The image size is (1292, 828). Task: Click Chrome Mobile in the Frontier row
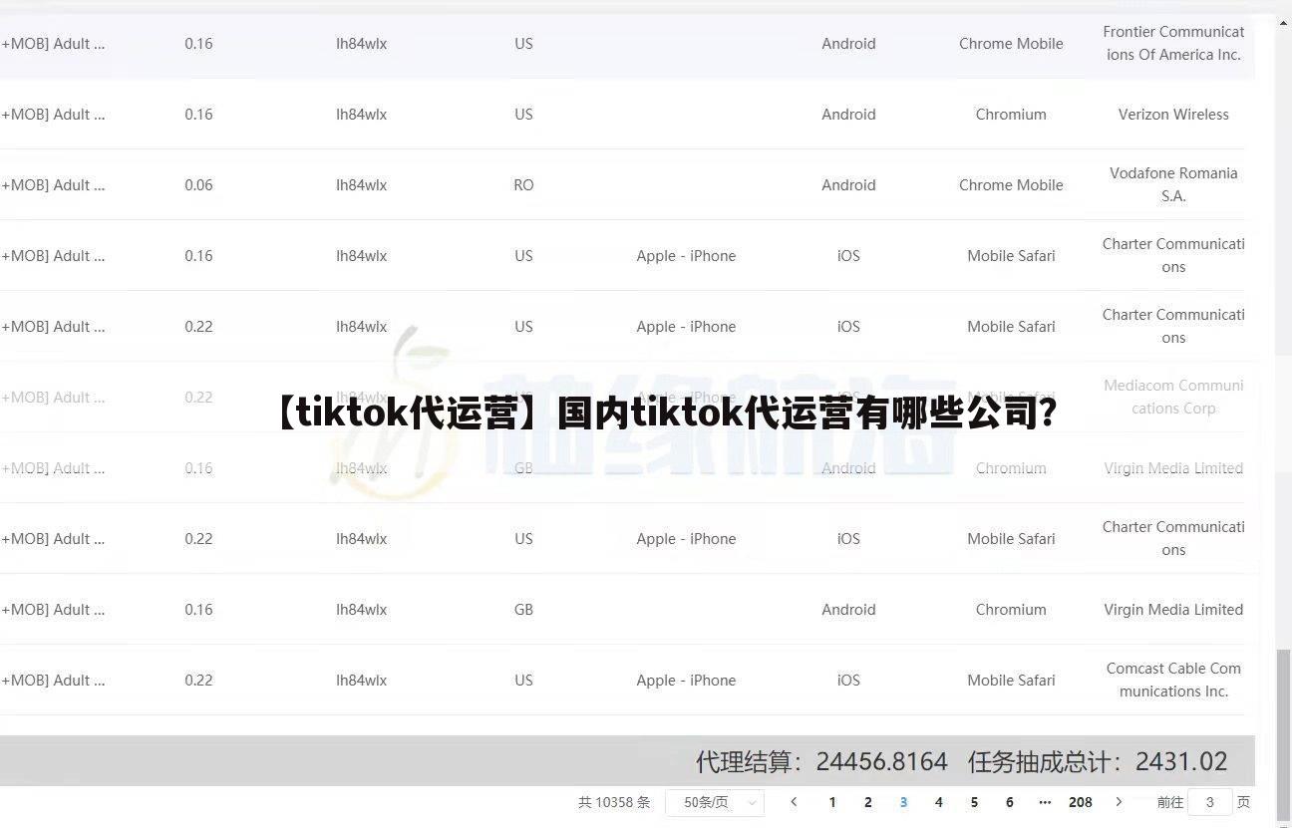coord(1011,43)
